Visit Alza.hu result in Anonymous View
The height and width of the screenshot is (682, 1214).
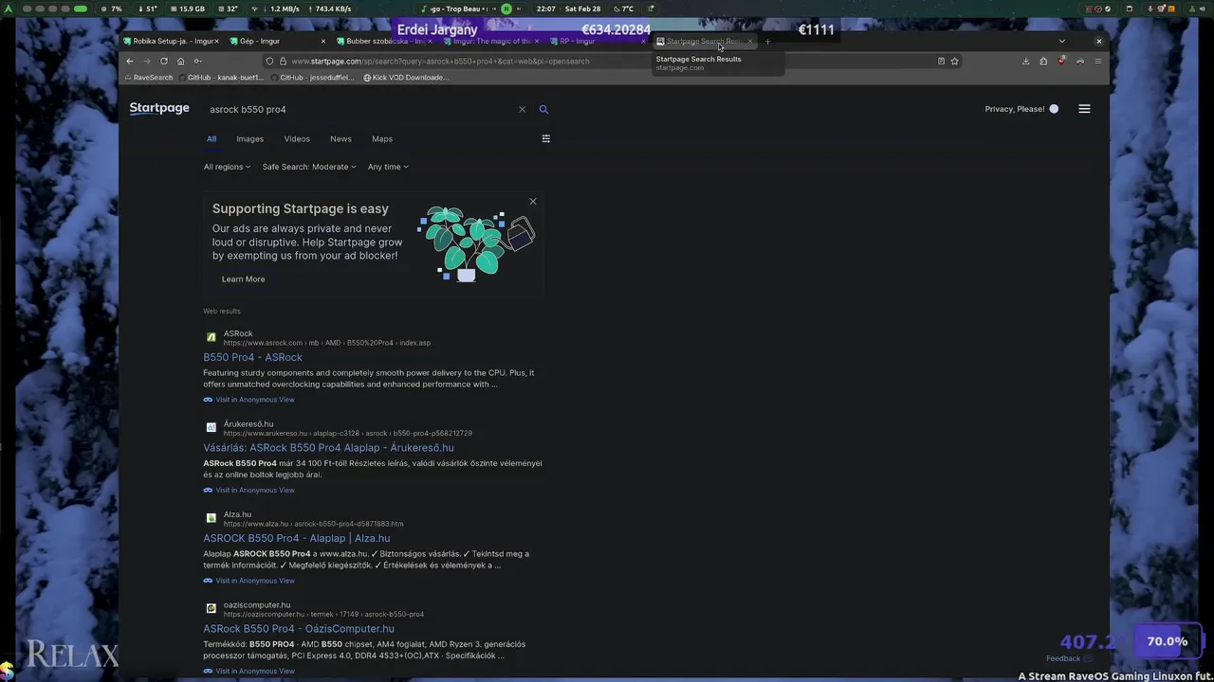point(248,581)
